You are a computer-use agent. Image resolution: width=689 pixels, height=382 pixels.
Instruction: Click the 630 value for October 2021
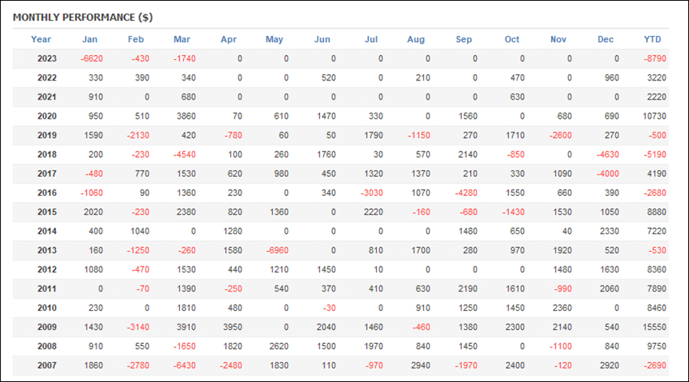(518, 96)
